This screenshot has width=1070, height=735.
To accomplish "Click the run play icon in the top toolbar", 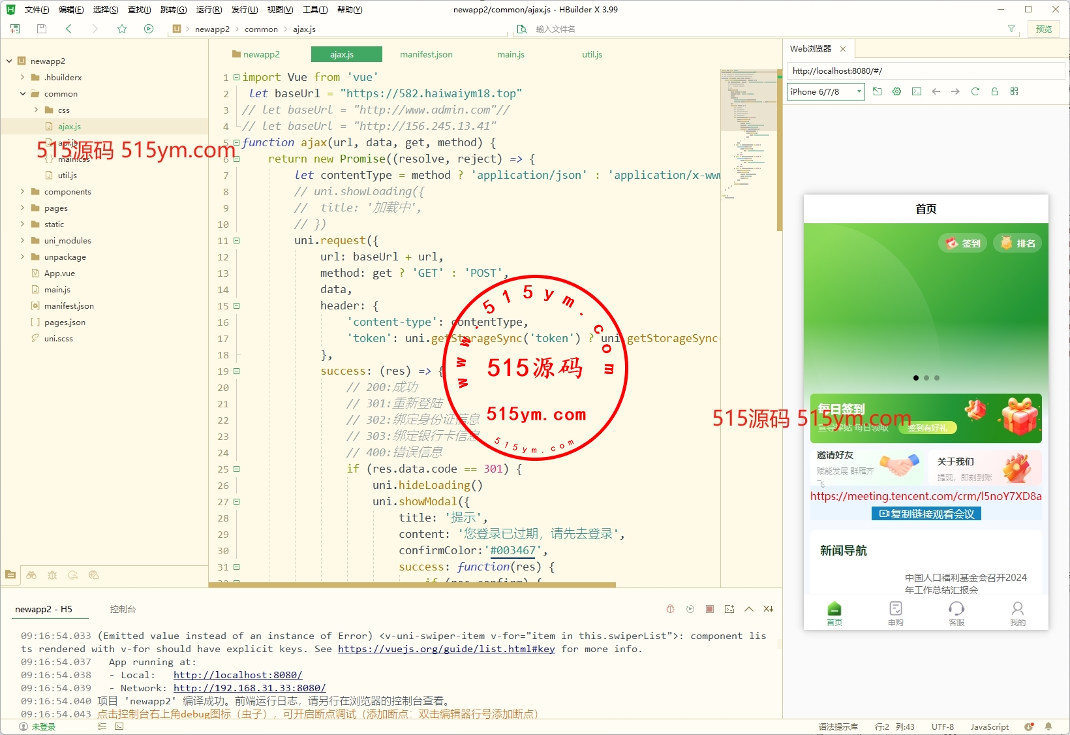I will point(149,29).
